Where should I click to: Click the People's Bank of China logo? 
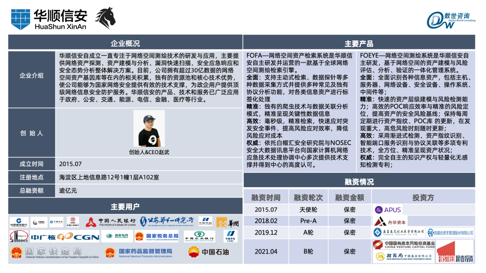(x=111, y=222)
